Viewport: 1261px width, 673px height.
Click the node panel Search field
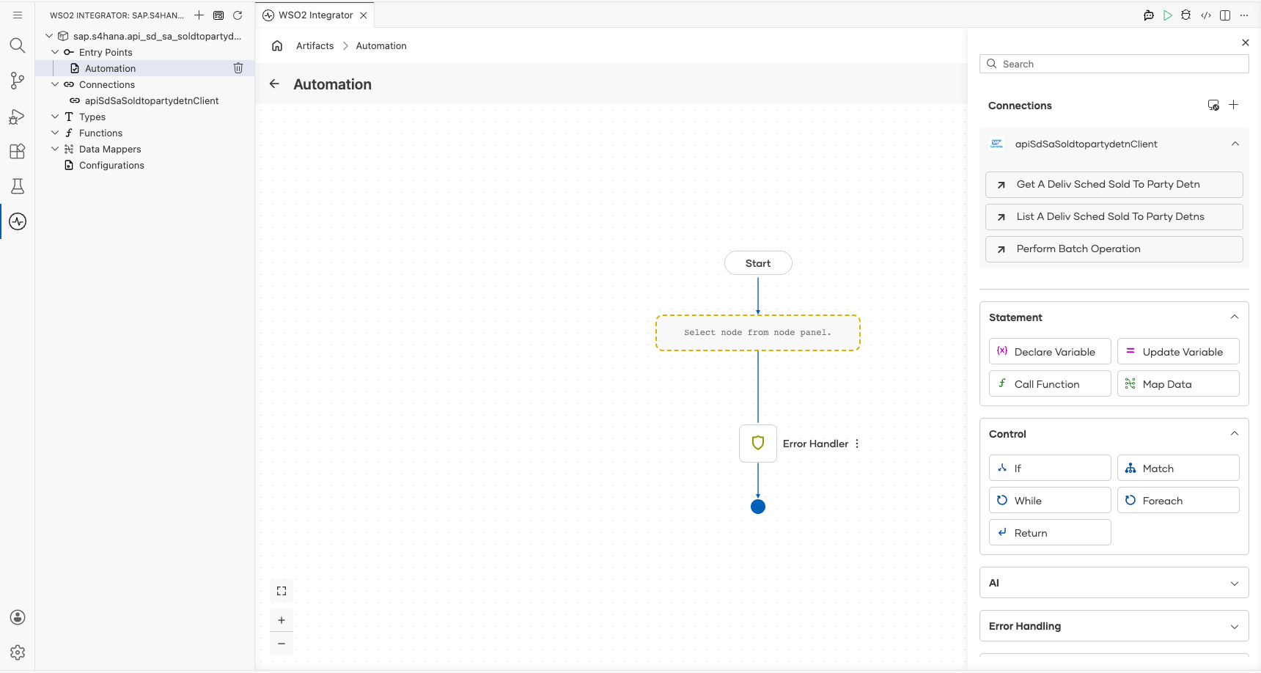(1114, 64)
